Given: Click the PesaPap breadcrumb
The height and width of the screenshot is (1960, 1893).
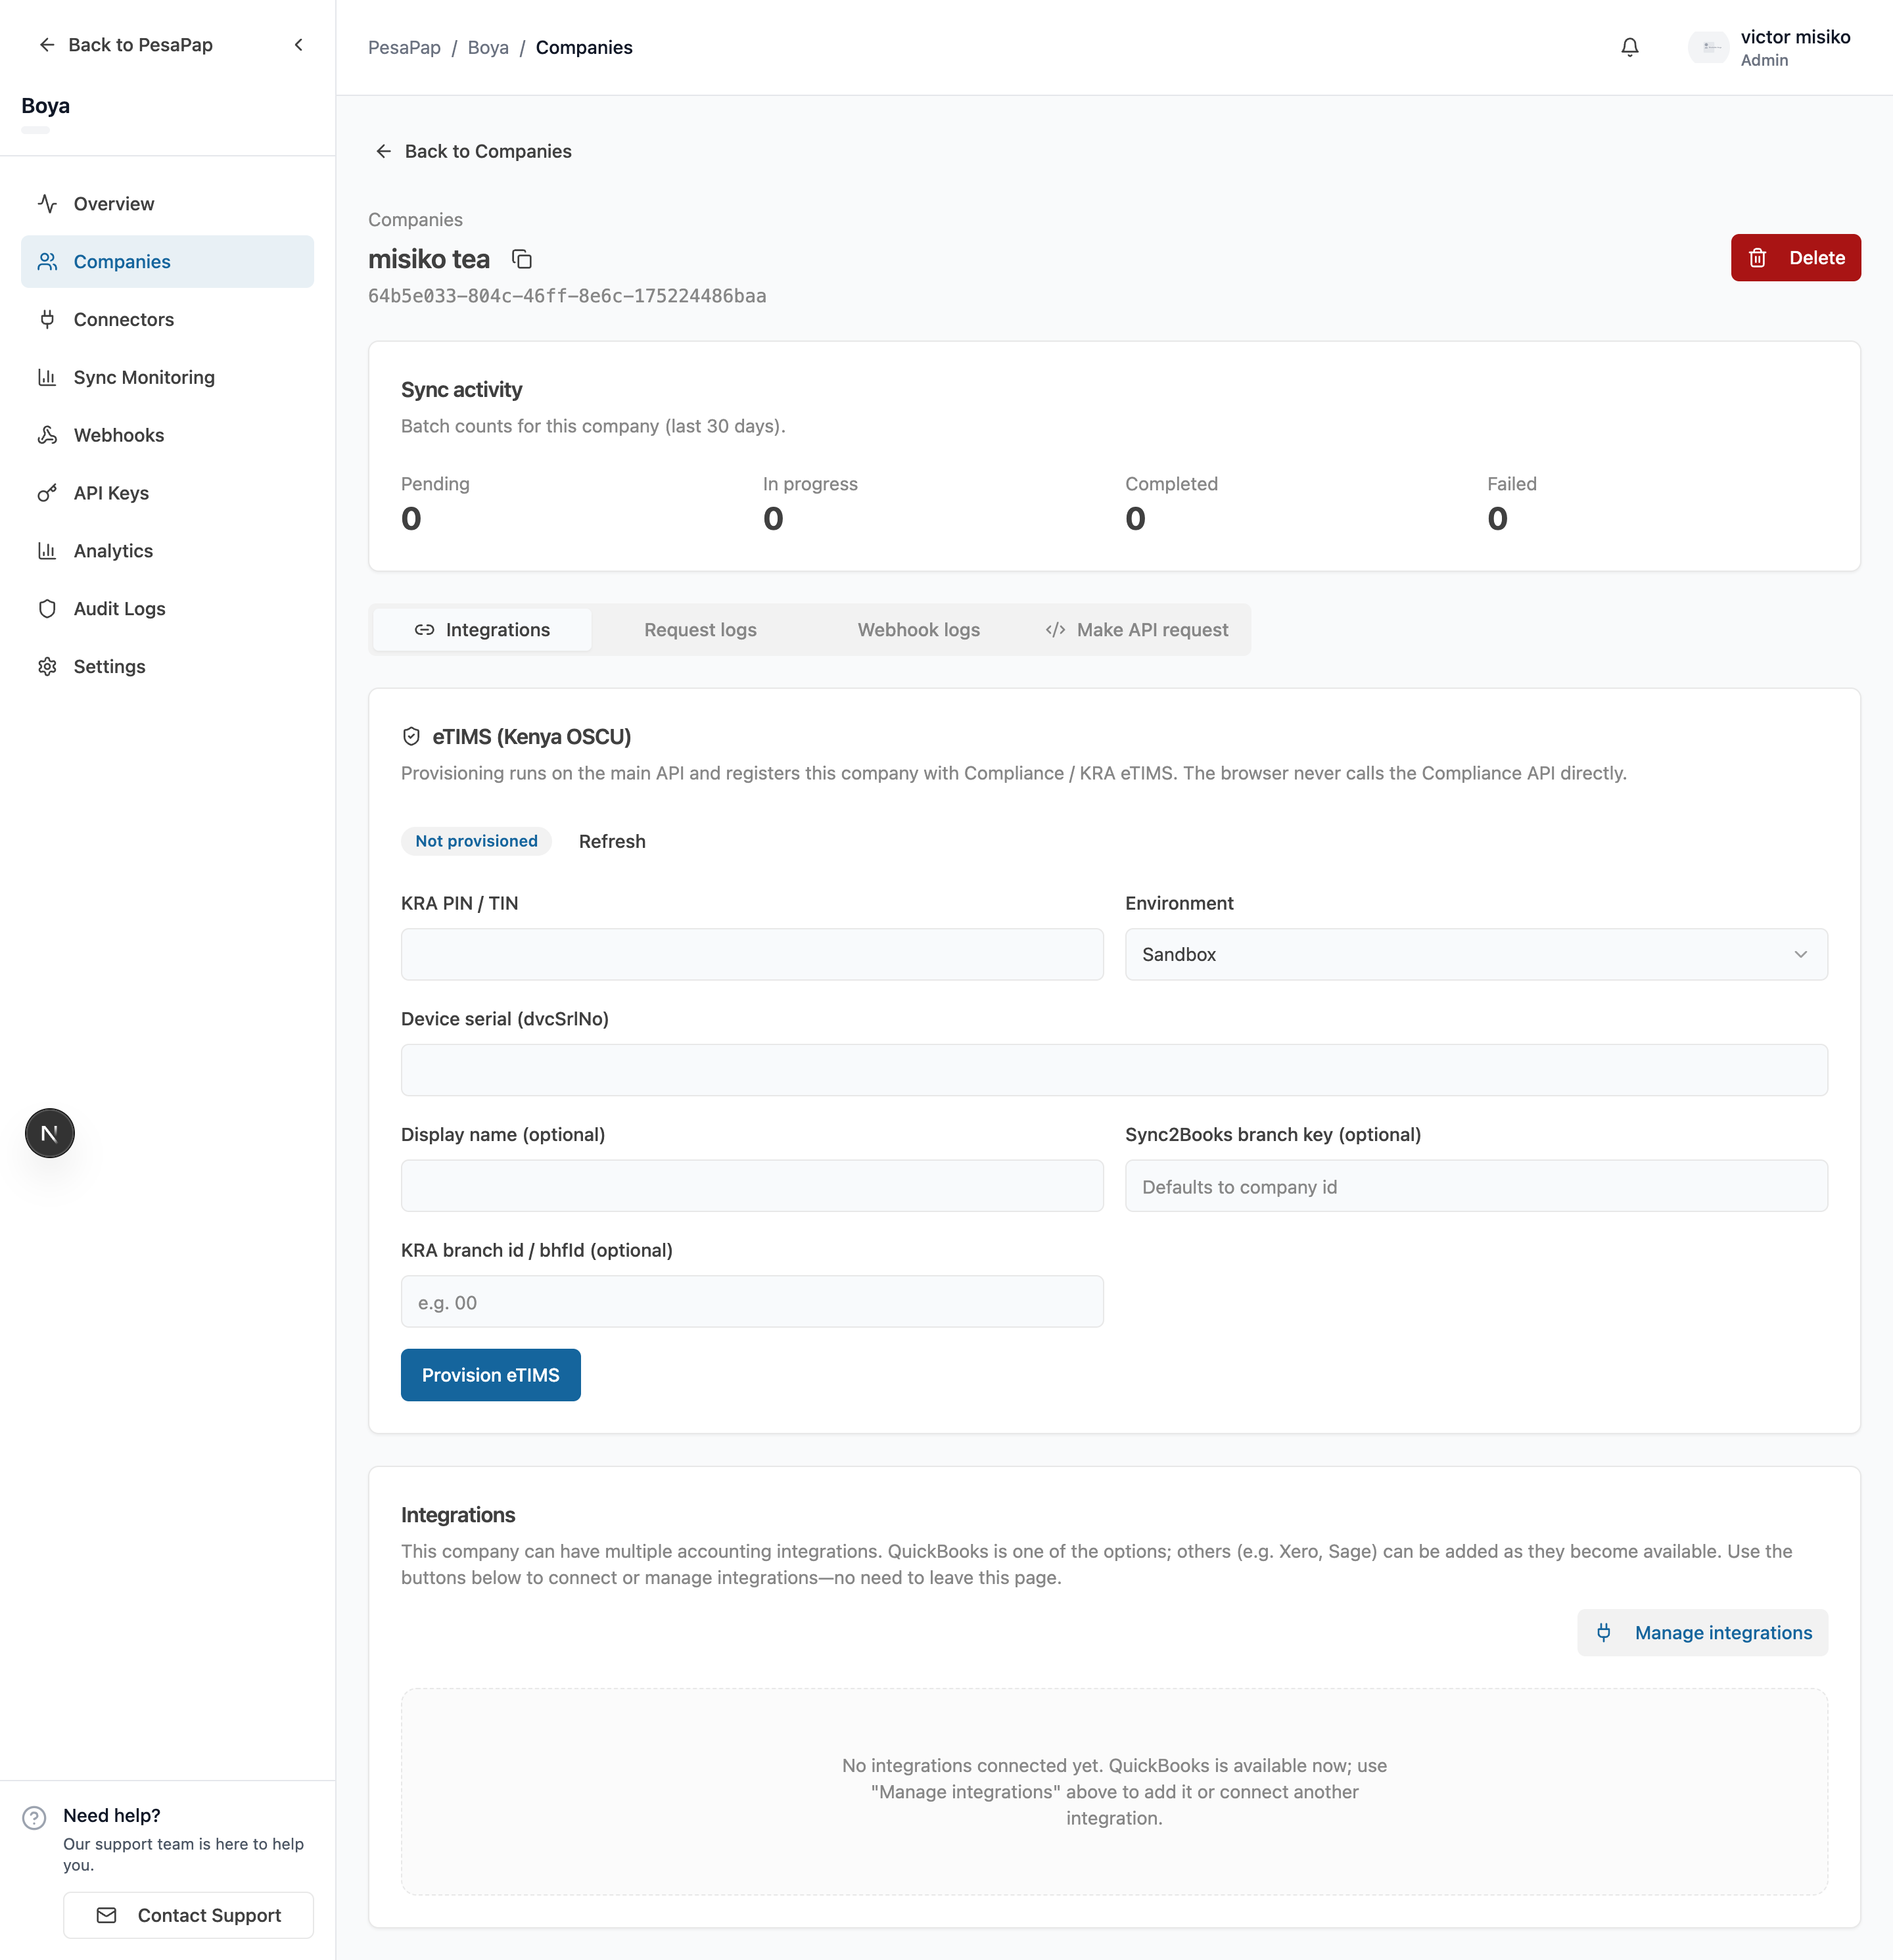Looking at the screenshot, I should tap(404, 47).
